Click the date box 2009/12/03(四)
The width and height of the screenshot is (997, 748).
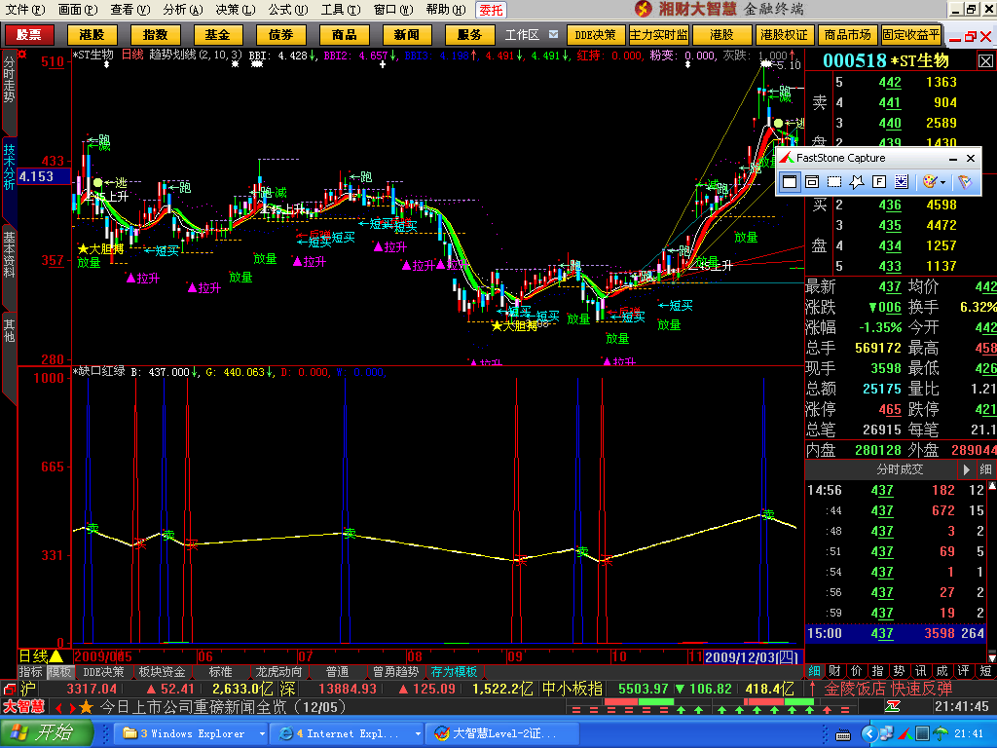coord(753,656)
